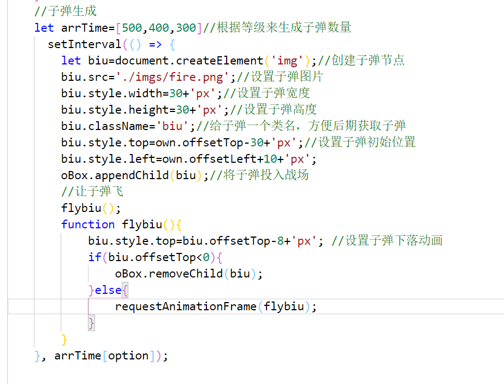Click 'arrTime[option]' in the last line

click(x=105, y=356)
